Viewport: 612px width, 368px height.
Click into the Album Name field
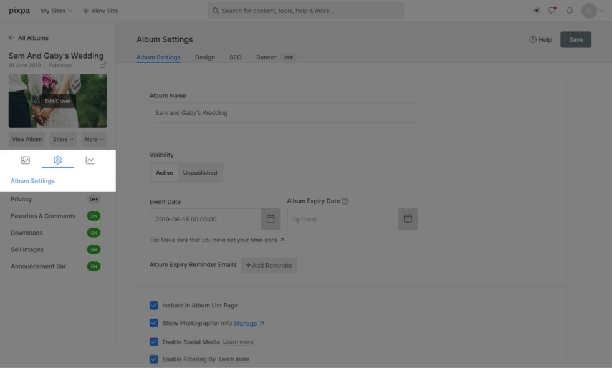point(284,113)
